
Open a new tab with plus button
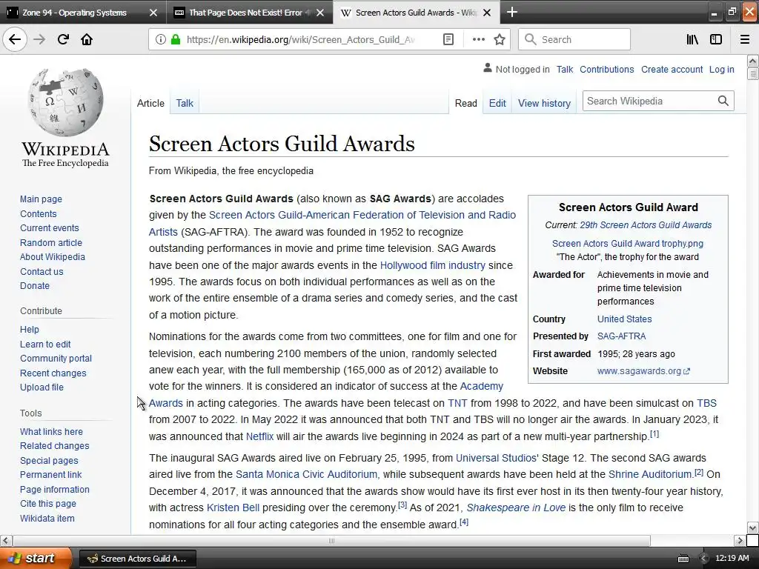point(512,12)
